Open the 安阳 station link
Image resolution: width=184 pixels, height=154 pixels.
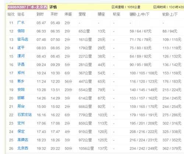21,89
